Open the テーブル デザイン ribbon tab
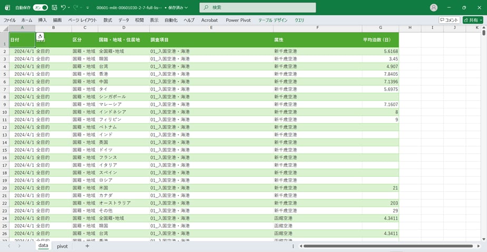487x252 pixels. 272,20
